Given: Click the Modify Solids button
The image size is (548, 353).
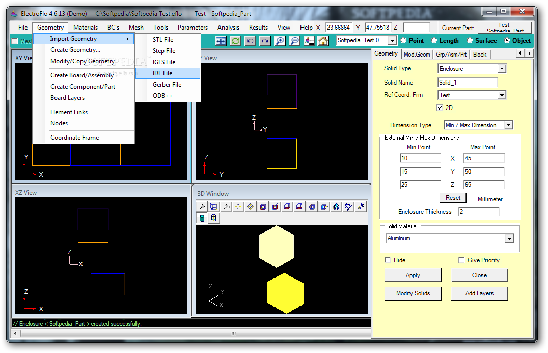Looking at the screenshot, I should 413,293.
